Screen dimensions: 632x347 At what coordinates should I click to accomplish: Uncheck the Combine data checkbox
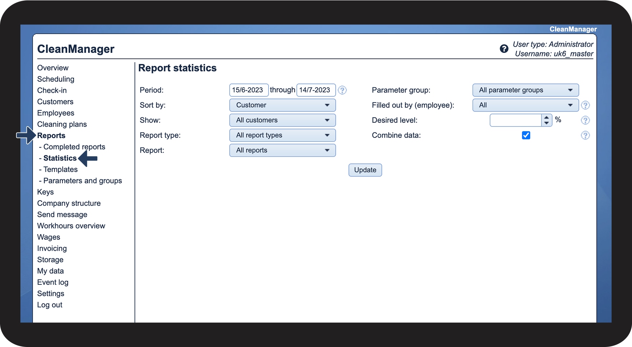click(526, 135)
